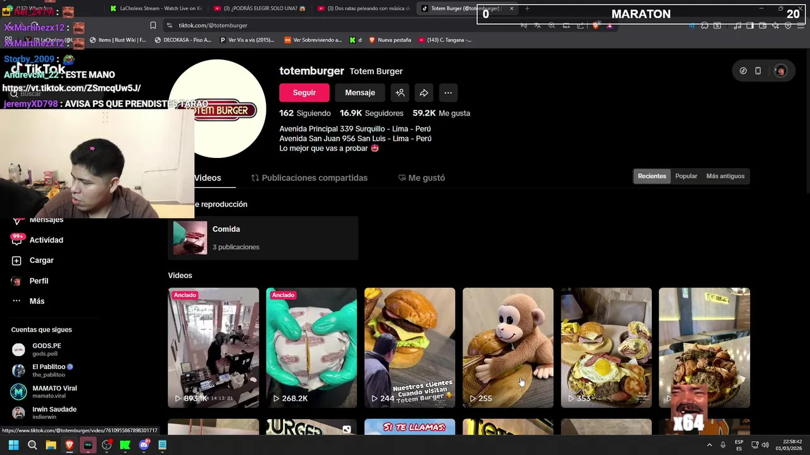Screen dimensions: 810x455
Task: Open Cargar in the TikTok sidebar
Action: (x=41, y=260)
